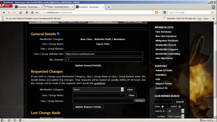Go back with the browser back arrow

(4, 13)
